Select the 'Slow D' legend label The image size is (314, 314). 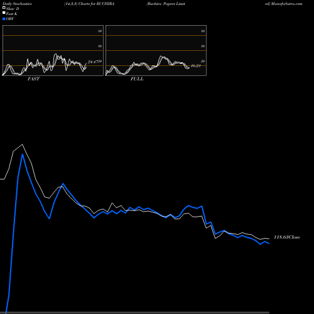13,9
